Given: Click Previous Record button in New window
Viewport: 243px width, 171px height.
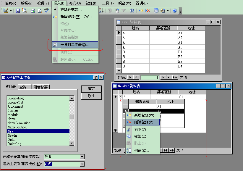Looking at the screenshot, I should (136, 77).
